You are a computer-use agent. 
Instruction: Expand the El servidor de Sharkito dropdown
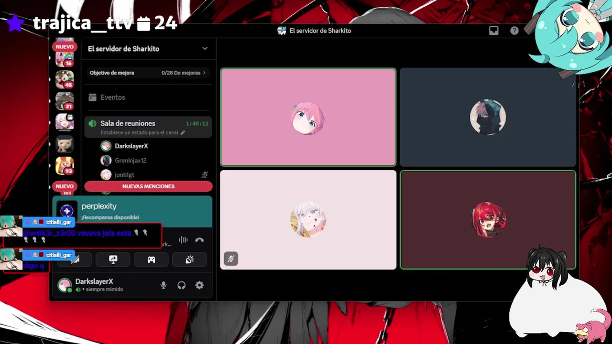point(205,49)
